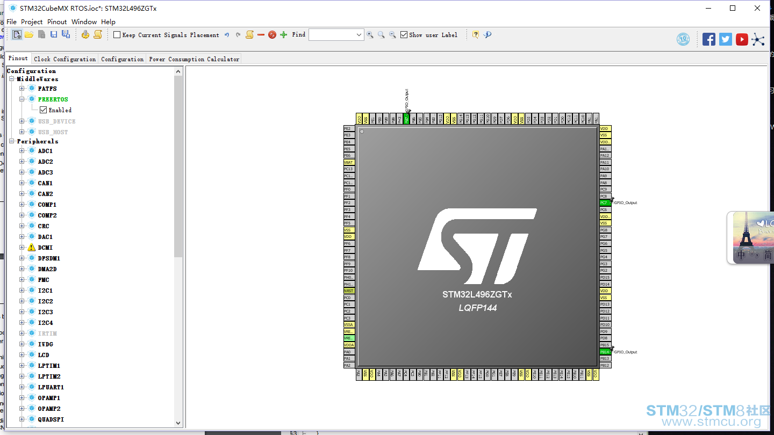Click the third zoom magnifier icon
Viewport: 774px width, 435px height.
click(392, 35)
